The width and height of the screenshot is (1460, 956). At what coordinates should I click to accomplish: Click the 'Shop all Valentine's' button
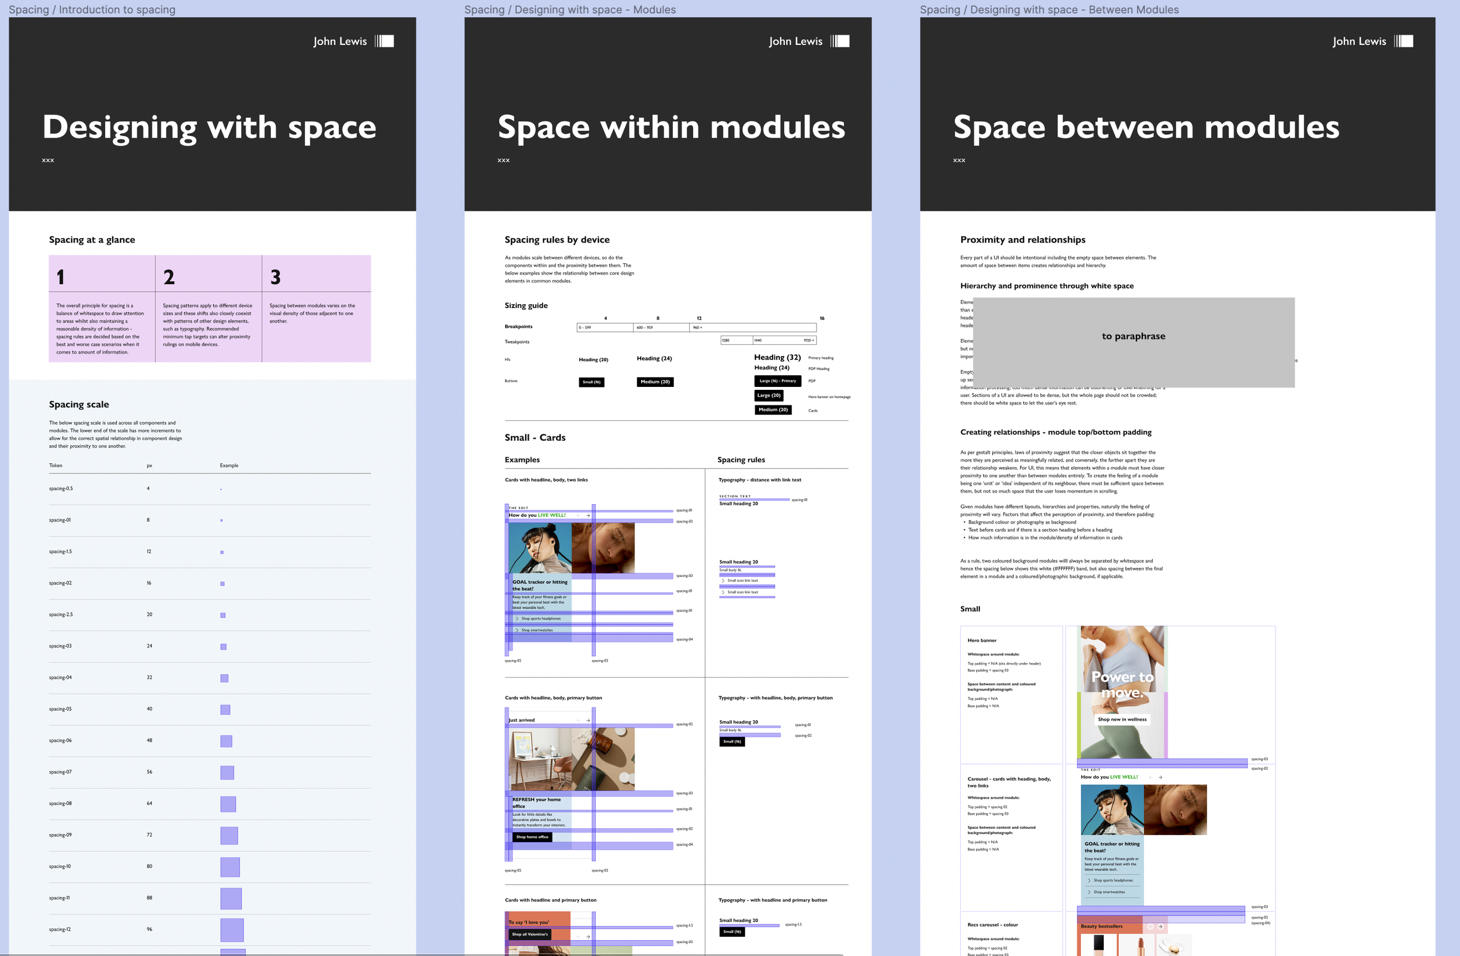tap(530, 934)
